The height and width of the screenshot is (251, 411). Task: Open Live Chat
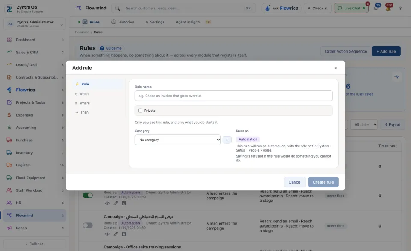click(x=351, y=9)
